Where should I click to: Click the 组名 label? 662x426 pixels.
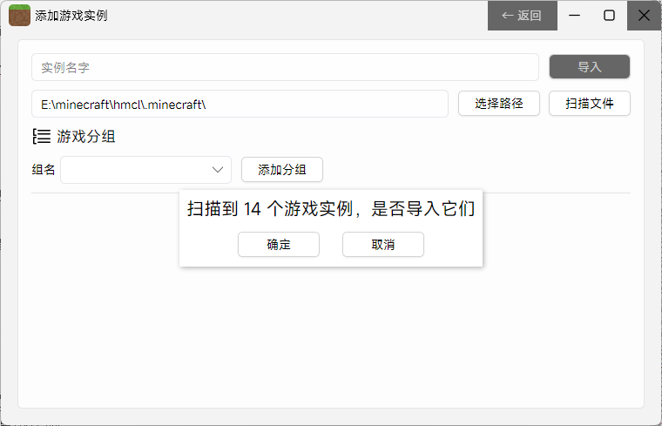click(x=44, y=170)
